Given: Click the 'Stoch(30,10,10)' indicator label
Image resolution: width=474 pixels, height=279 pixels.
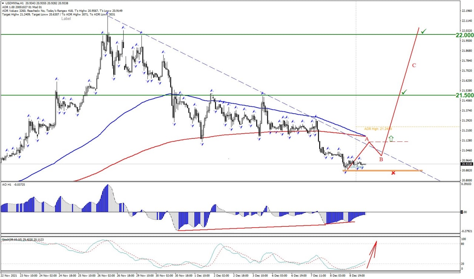Looking at the screenshot, I should pos(23,239).
